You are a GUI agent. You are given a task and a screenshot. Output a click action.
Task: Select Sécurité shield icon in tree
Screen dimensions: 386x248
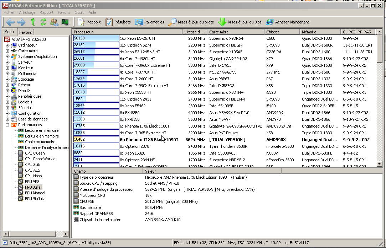(14, 108)
